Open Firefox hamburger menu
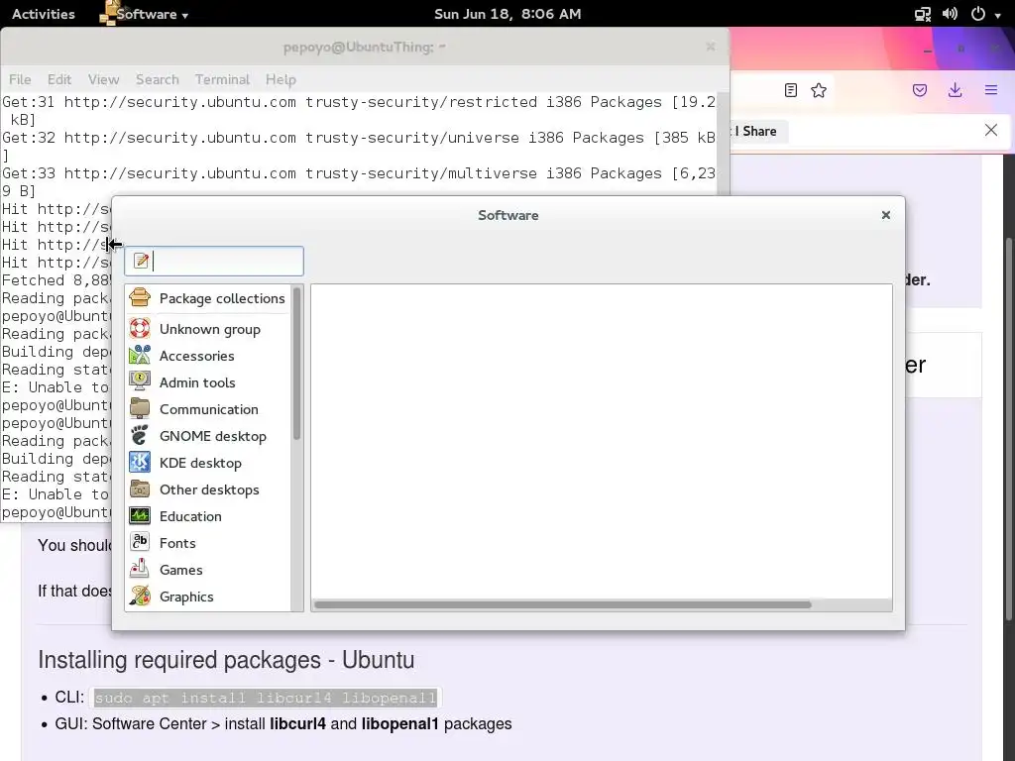This screenshot has width=1015, height=761. [x=991, y=90]
